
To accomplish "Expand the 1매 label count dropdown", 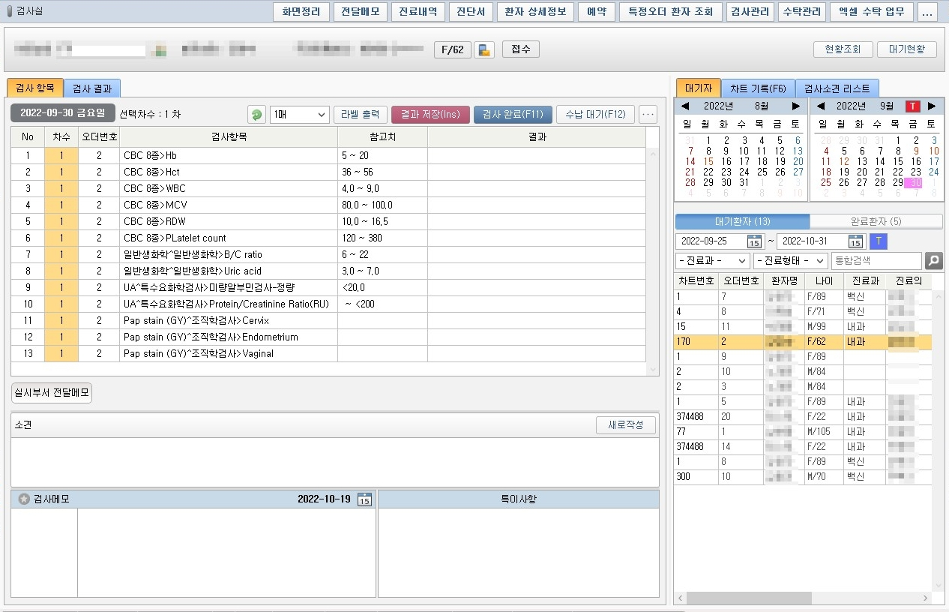I will tap(299, 115).
